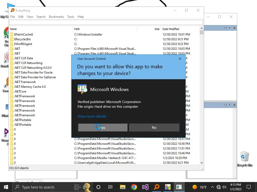The image size is (257, 192).
Task: Click the Microsoft Windows app icon in UAC
Action: tap(82, 89)
